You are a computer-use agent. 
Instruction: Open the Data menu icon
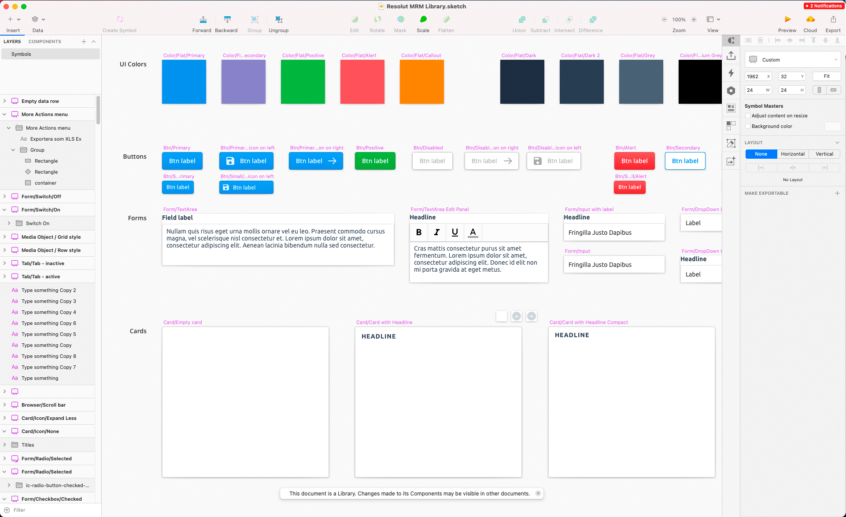[x=38, y=19]
